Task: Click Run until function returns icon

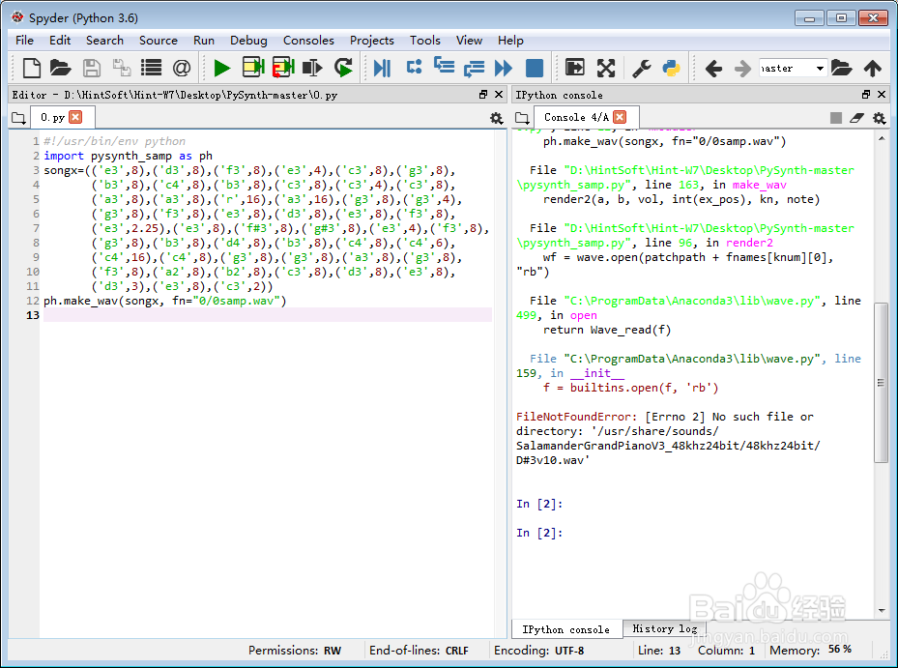Action: [475, 69]
